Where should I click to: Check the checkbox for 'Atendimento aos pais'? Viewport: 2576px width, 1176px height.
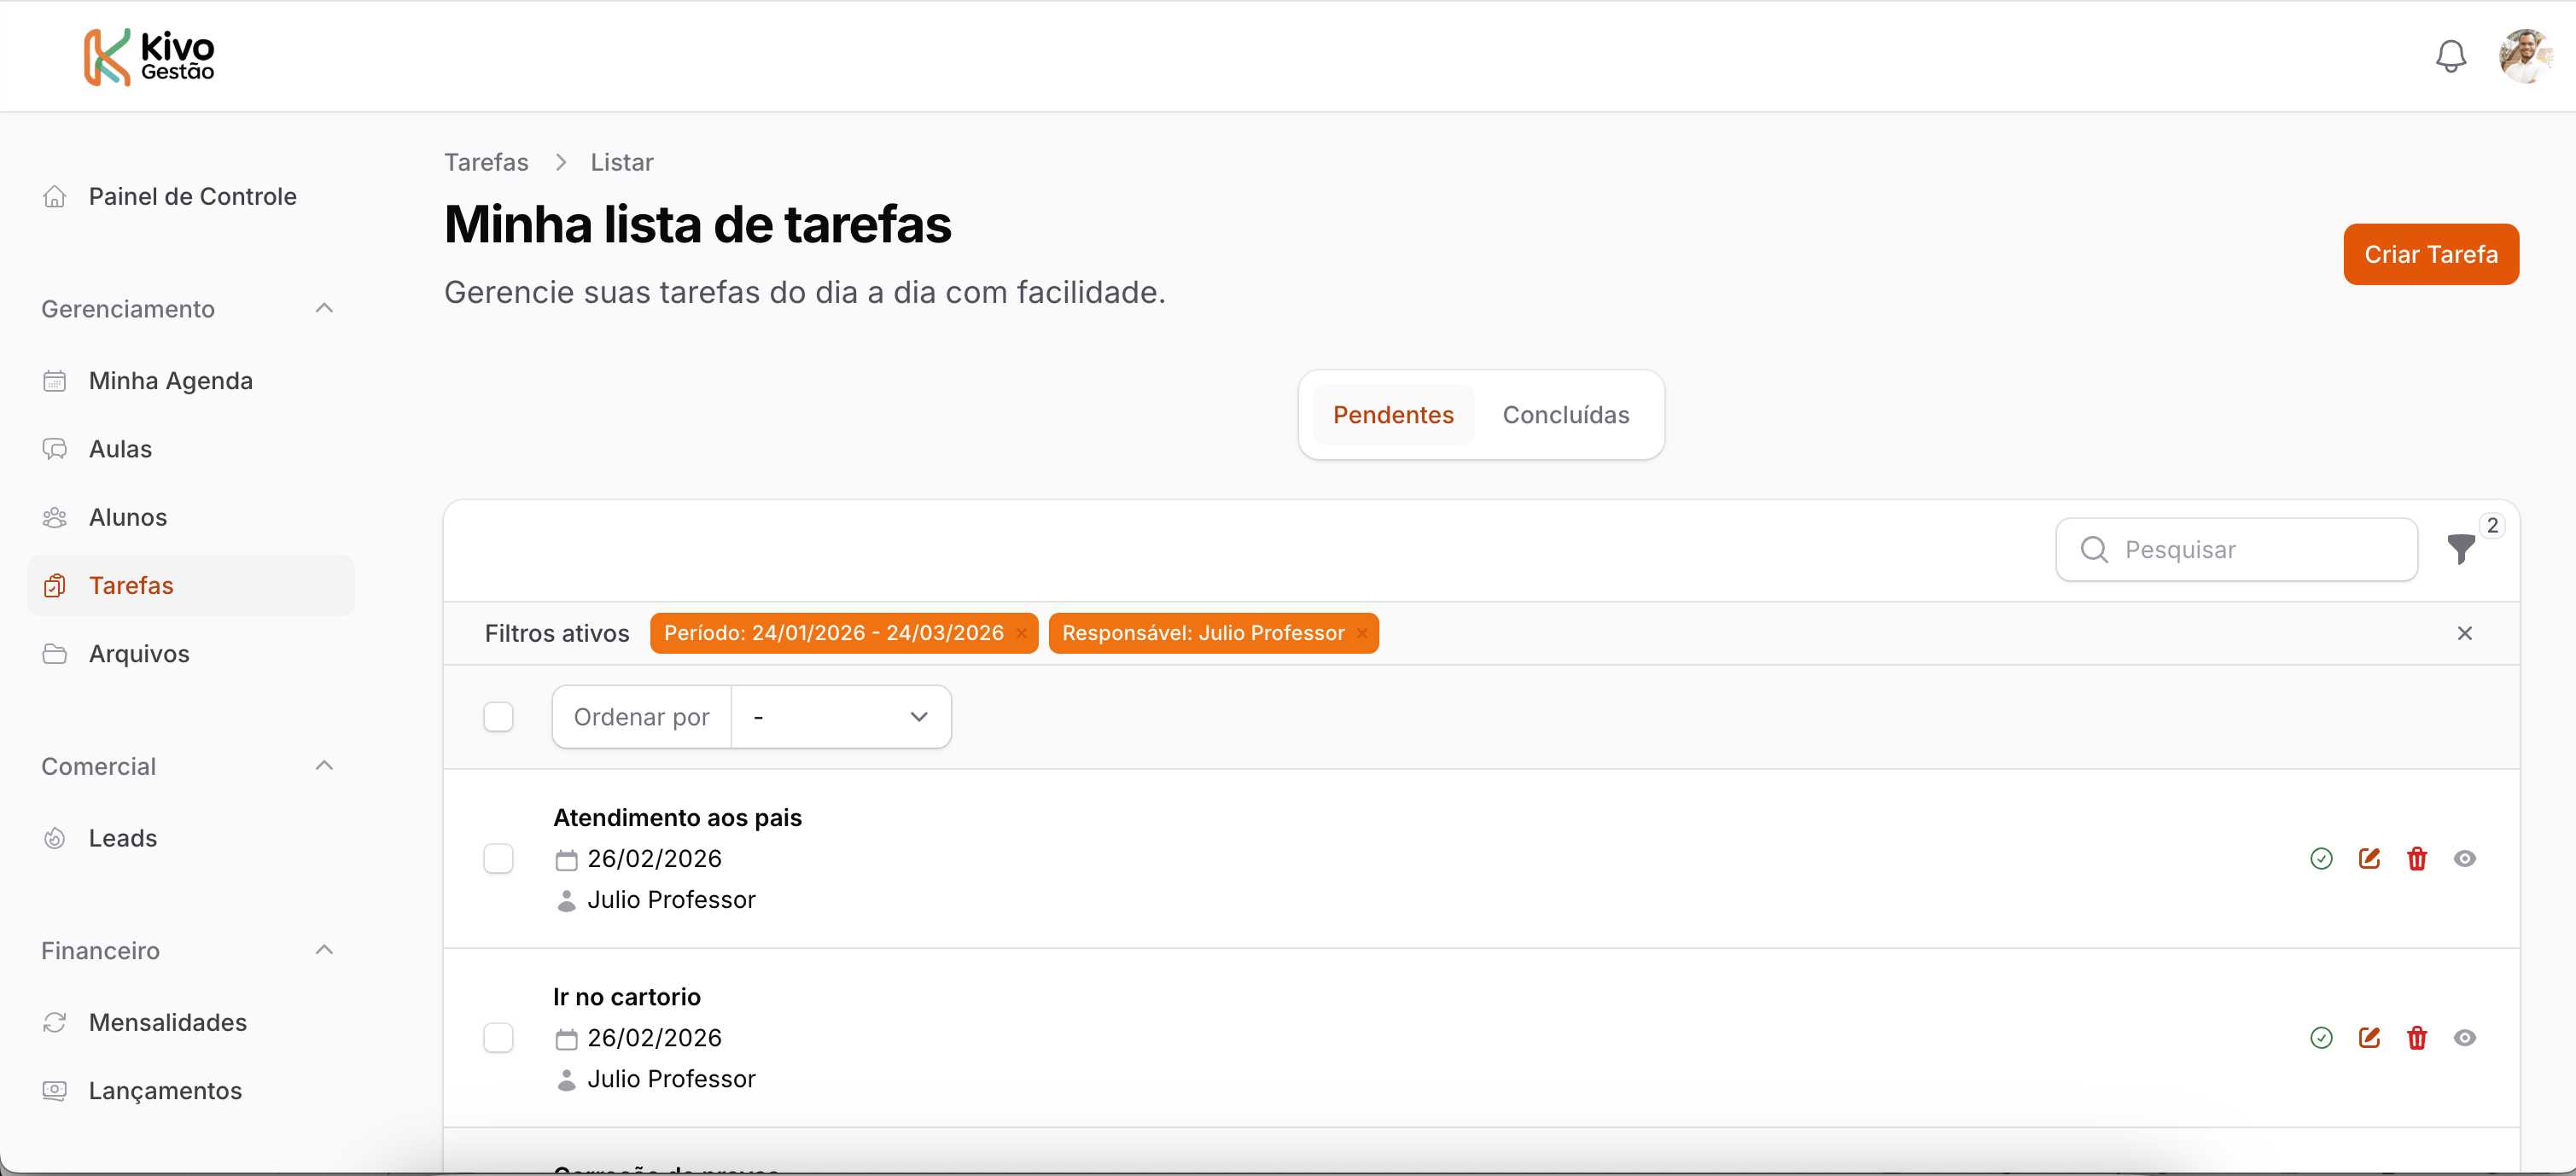pyautogui.click(x=498, y=858)
